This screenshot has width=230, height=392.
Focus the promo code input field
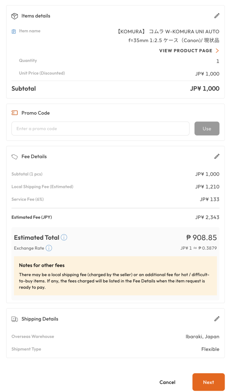100,129
